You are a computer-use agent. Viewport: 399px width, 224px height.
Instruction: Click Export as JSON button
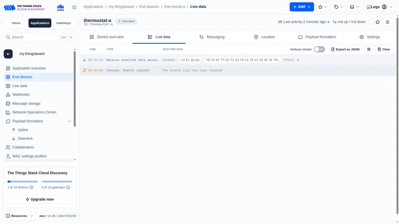click(345, 49)
